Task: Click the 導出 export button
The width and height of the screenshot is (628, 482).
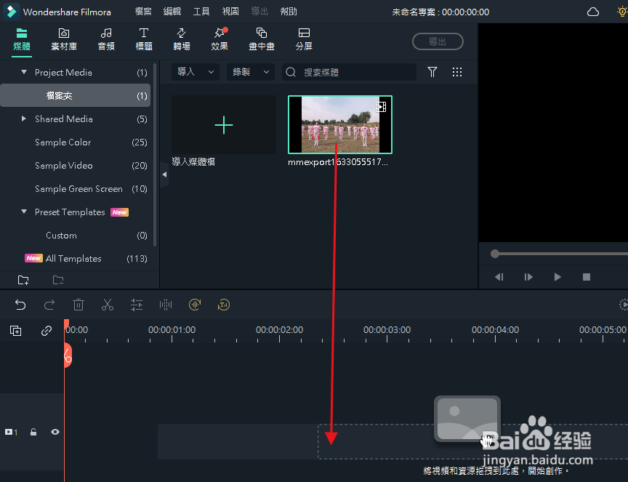Action: coord(438,41)
